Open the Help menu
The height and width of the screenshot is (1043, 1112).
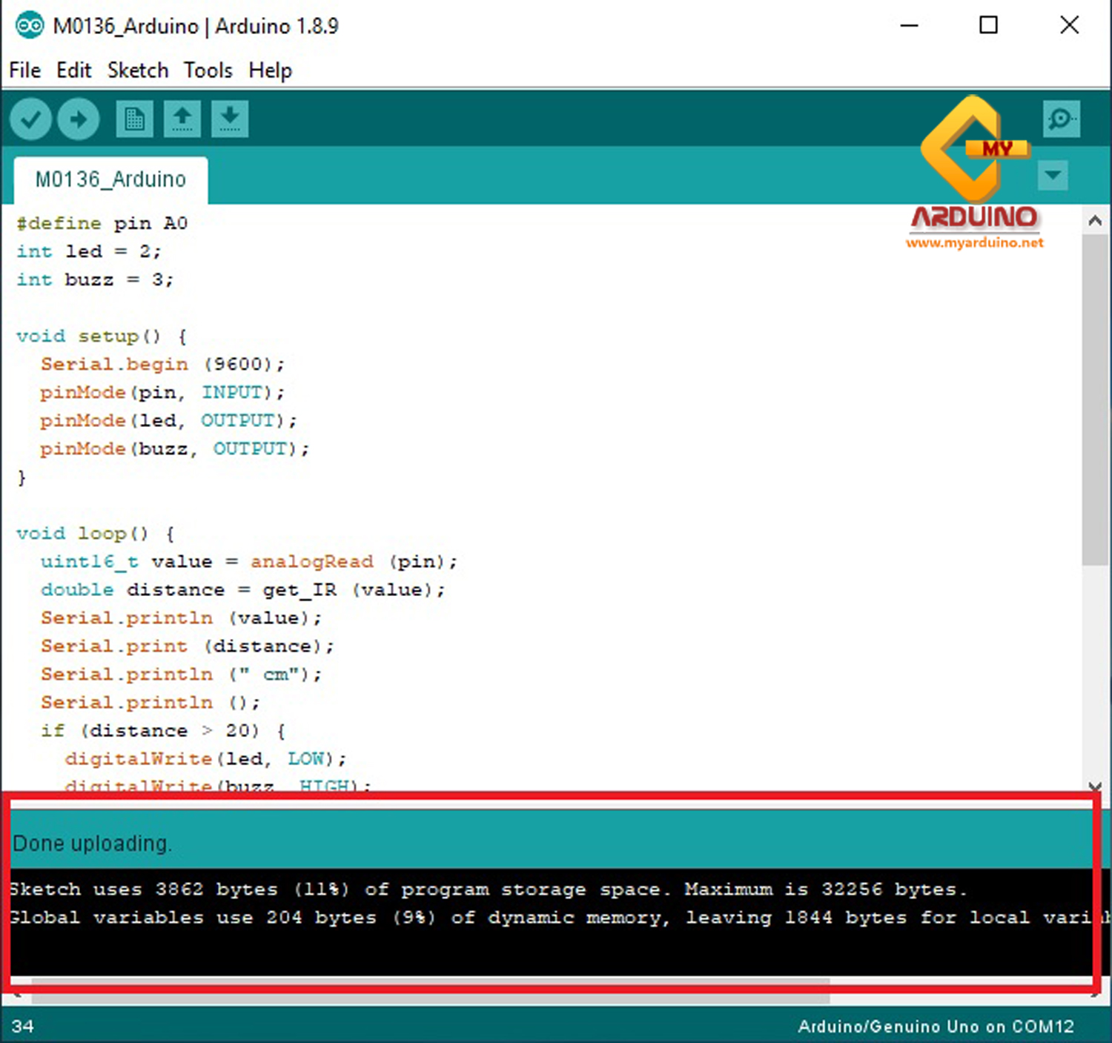pos(270,70)
